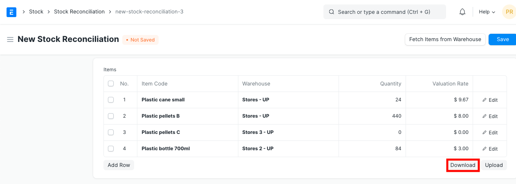The image size is (516, 184).
Task: Focus the search or command bar
Action: pyautogui.click(x=384, y=12)
